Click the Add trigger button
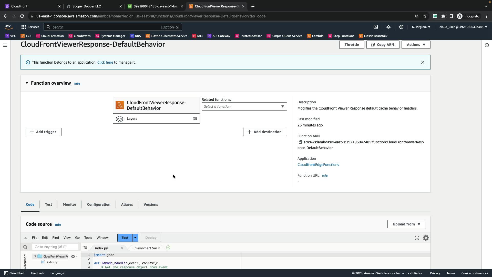Screen dimensions: 492x277 pos(44,132)
